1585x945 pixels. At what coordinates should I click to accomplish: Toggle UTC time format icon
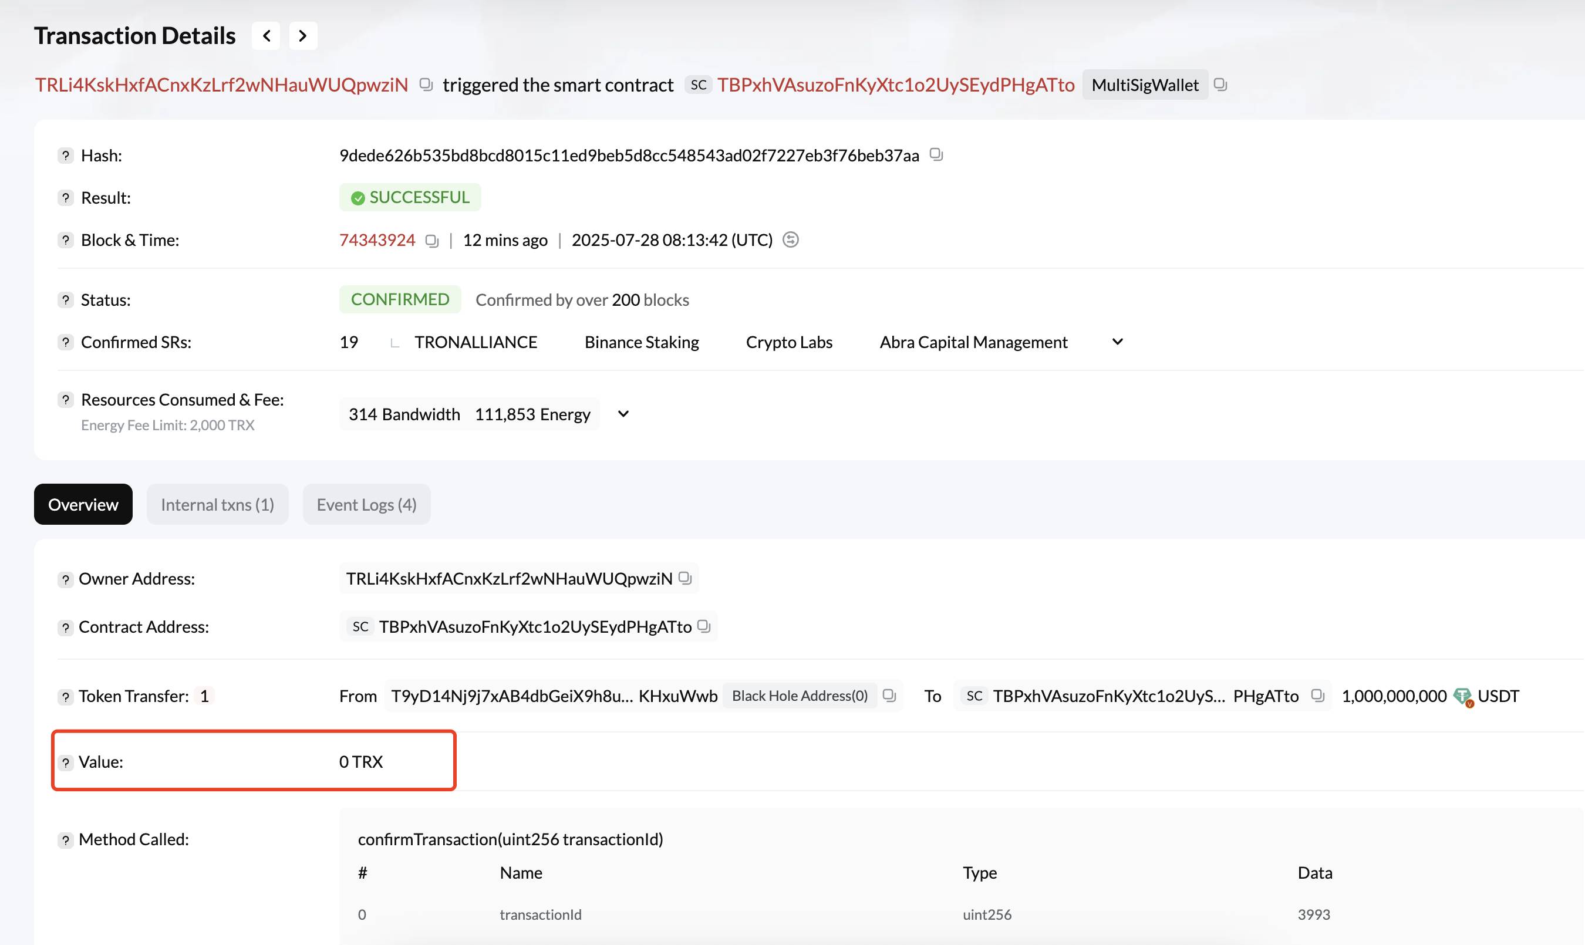[x=790, y=240]
